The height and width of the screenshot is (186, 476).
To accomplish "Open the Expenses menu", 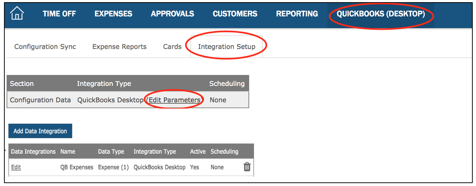I will point(113,14).
